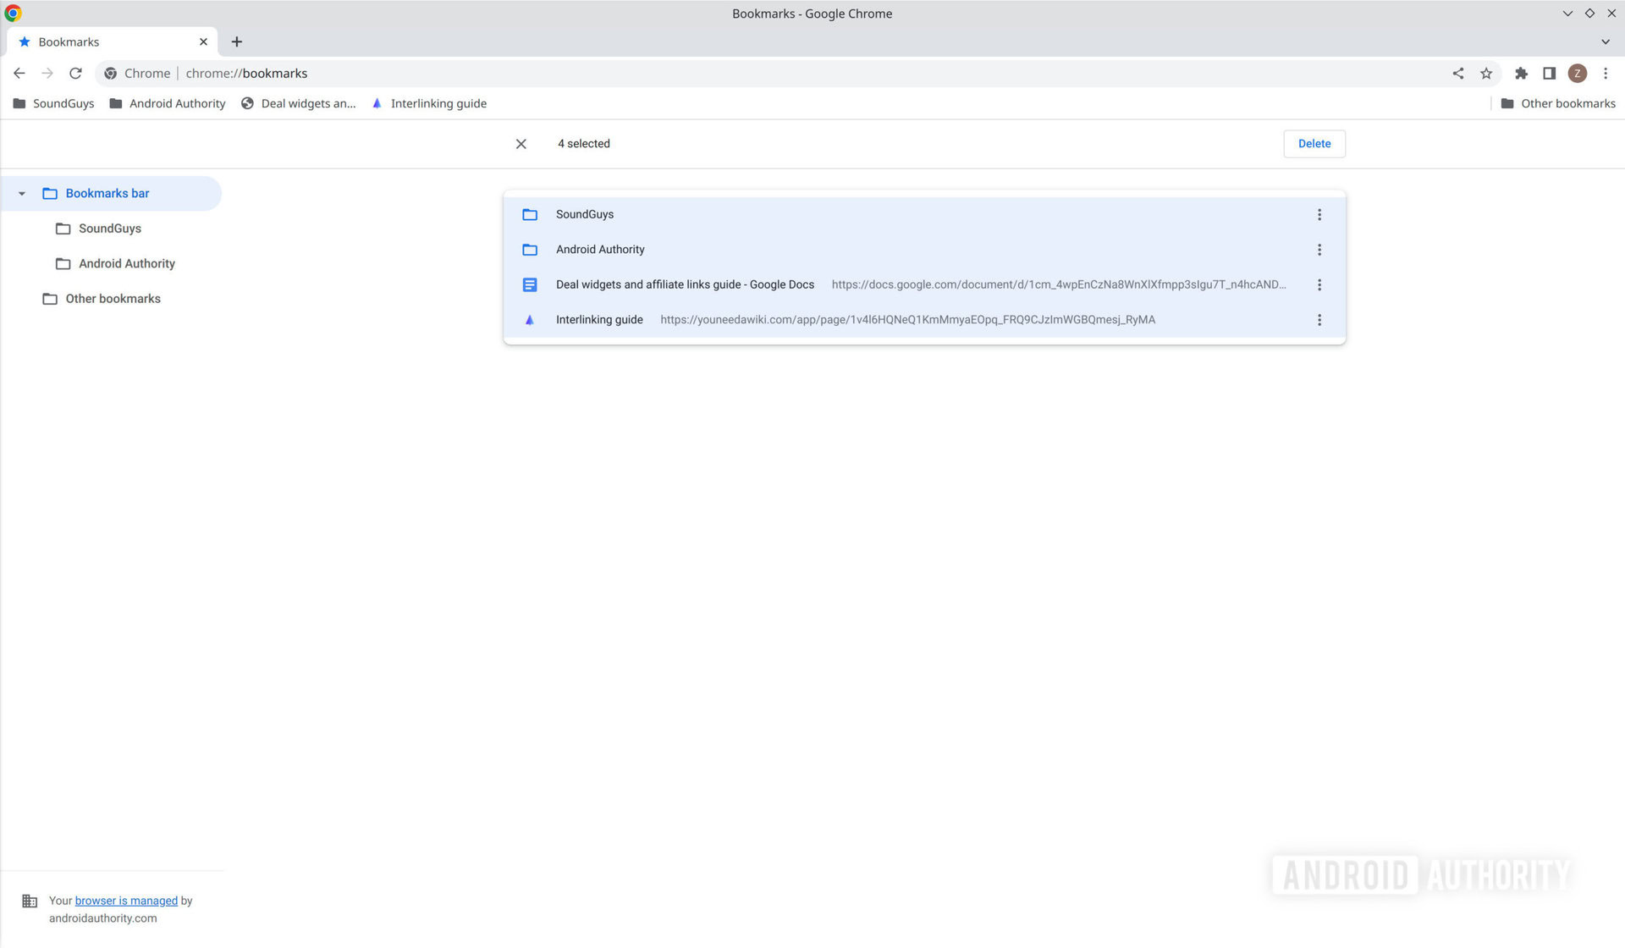The width and height of the screenshot is (1625, 948).
Task: Expand the Bookmarks bar tree item
Action: click(x=21, y=193)
